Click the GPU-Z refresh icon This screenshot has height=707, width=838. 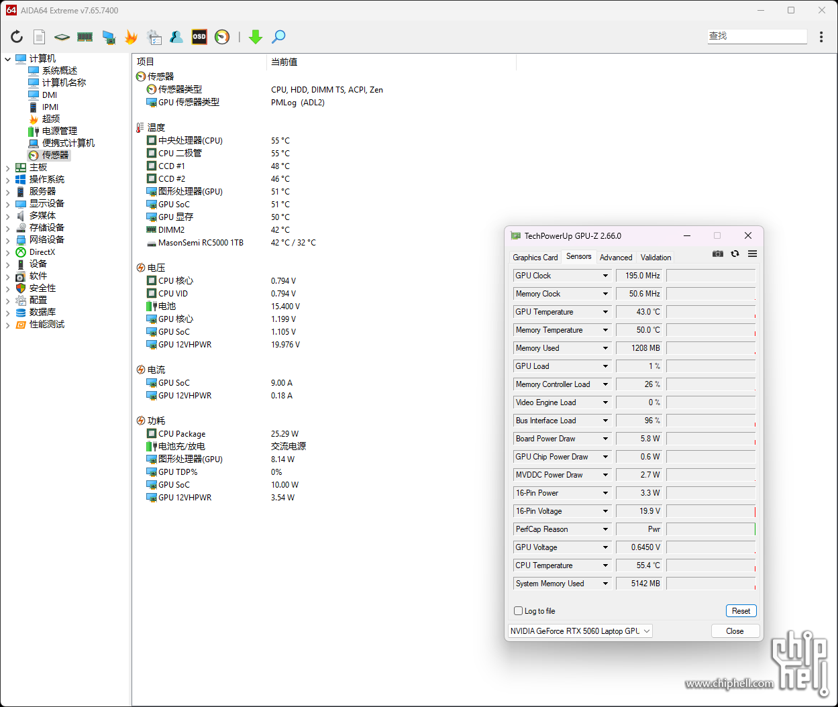tap(735, 254)
